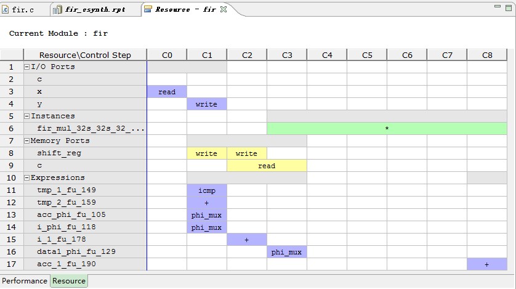Switch to the Performance tab
This screenshot has height=289, width=516.
(24, 281)
